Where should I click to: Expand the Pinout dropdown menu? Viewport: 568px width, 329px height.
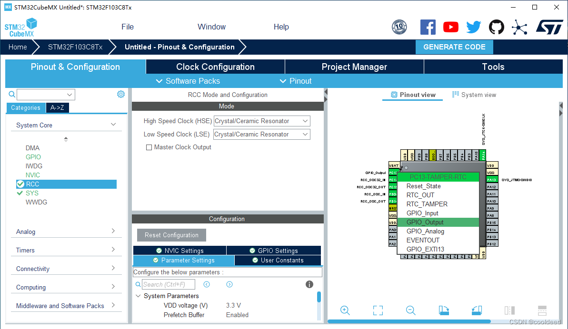(x=296, y=81)
